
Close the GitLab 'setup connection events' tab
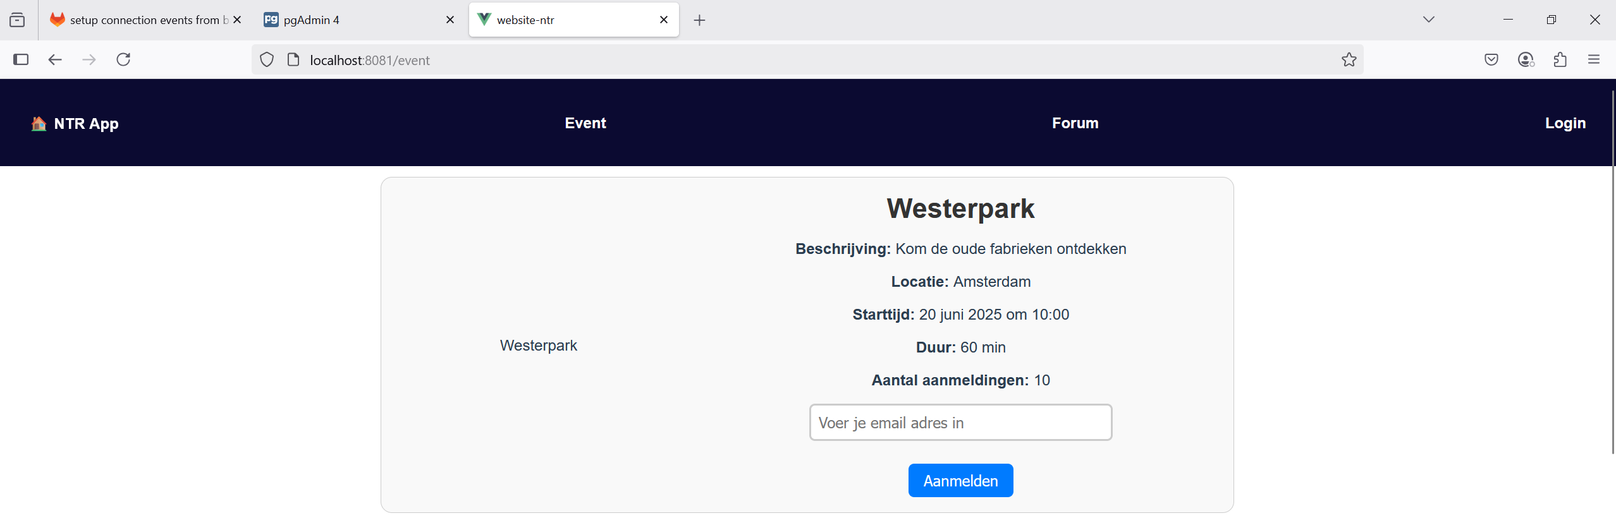[x=237, y=20]
